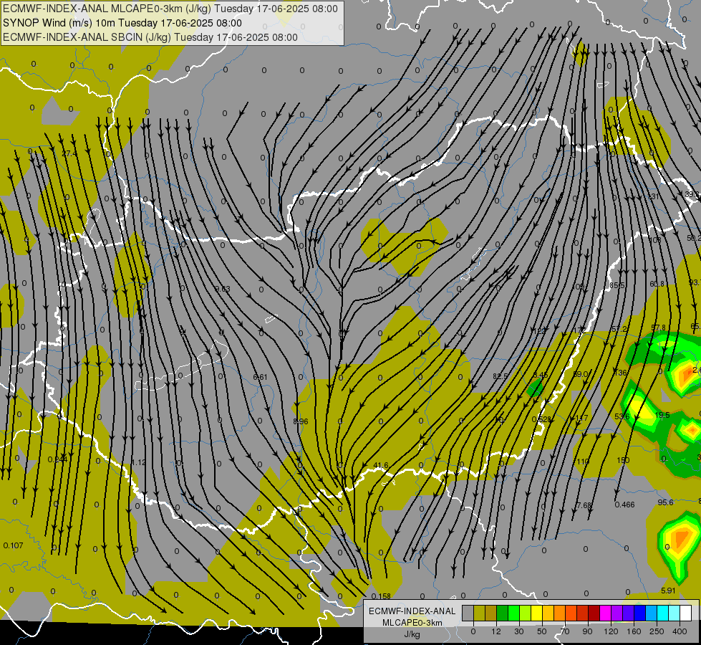Click the map value 1.12
This screenshot has width=701, height=645.
pos(139,462)
